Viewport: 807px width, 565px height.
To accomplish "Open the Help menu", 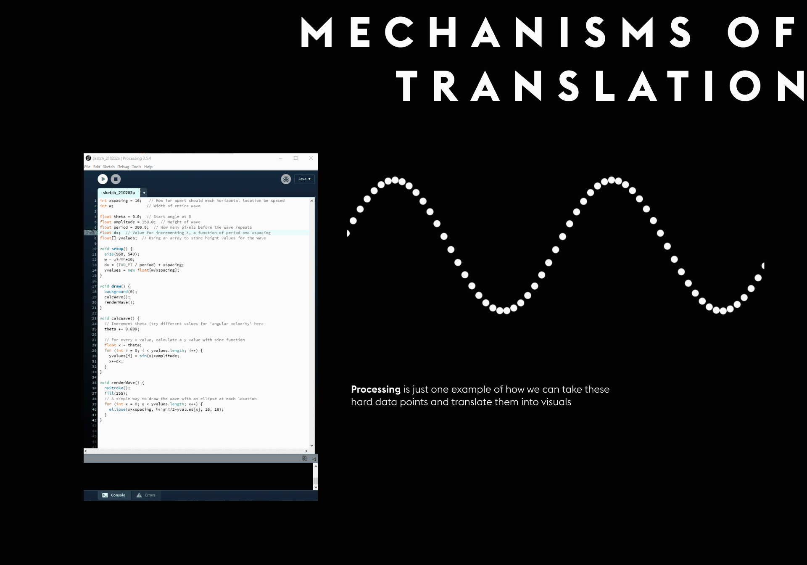I will [148, 167].
